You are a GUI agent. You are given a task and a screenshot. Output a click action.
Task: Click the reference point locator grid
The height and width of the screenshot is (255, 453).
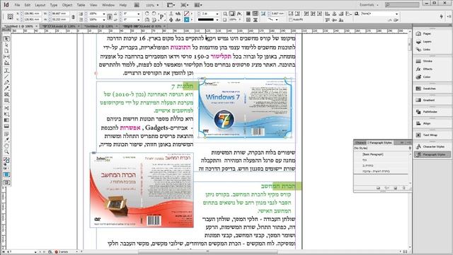[x=10, y=16]
